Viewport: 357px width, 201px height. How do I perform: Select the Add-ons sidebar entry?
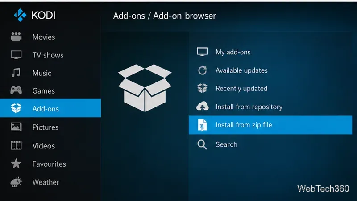(50, 108)
